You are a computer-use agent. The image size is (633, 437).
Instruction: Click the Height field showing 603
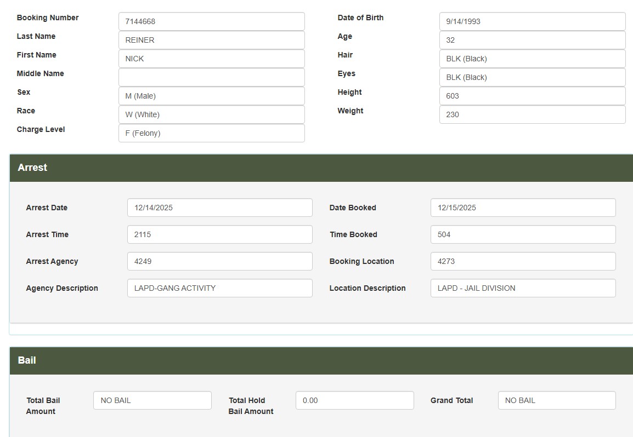(x=532, y=95)
